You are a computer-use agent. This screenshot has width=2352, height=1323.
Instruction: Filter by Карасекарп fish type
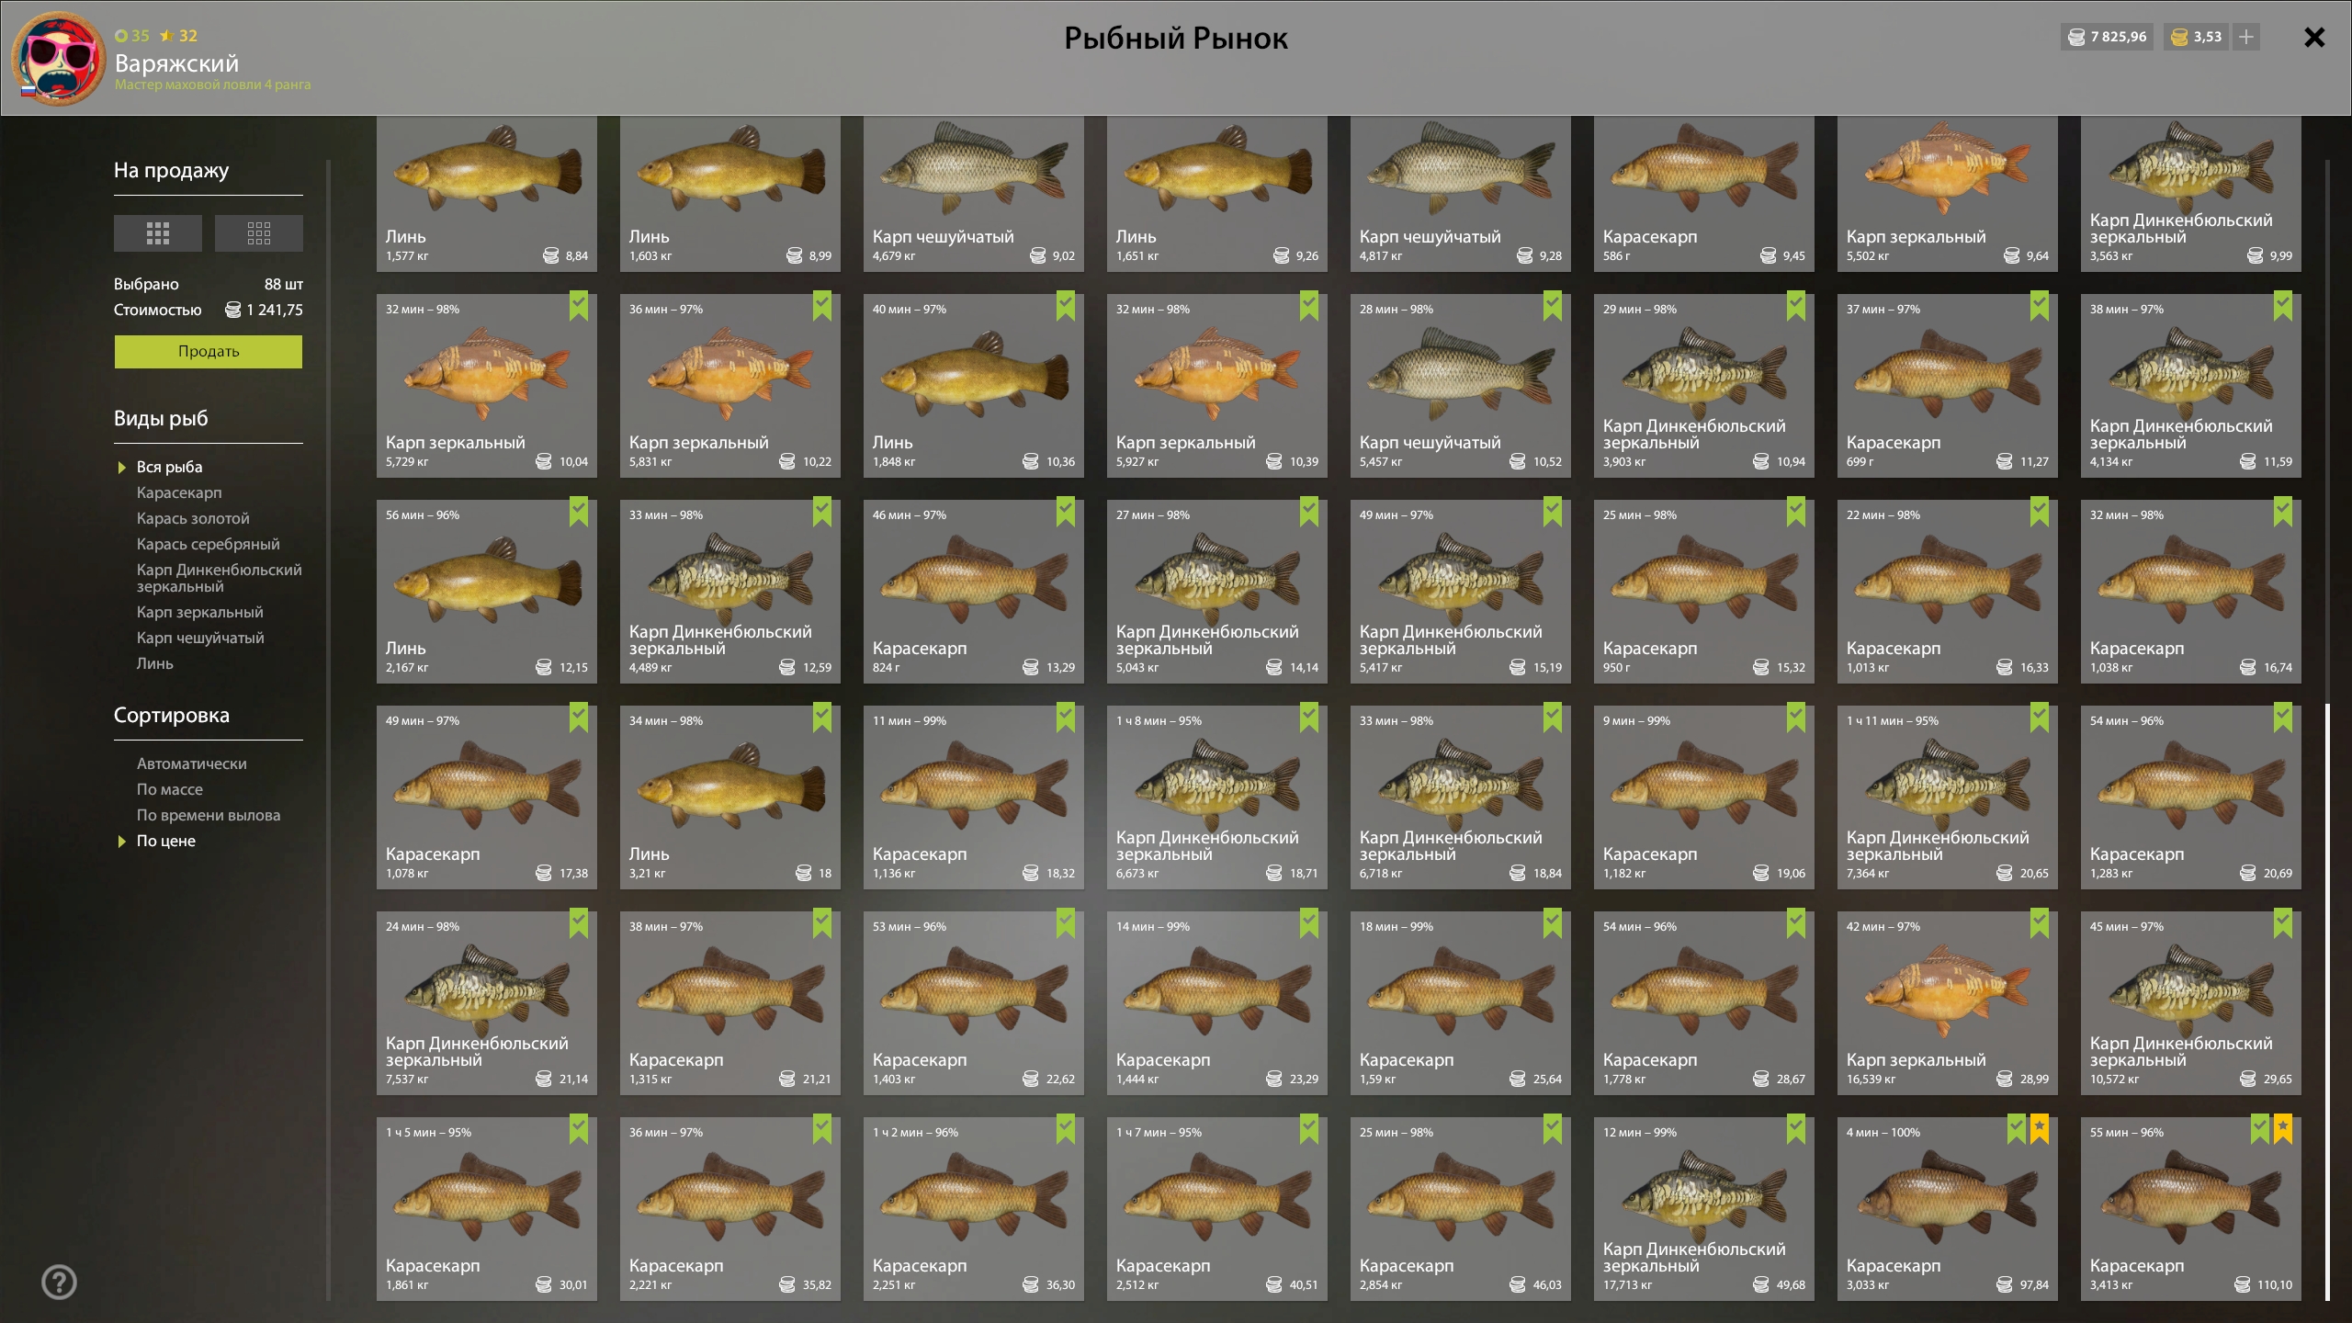[x=179, y=492]
